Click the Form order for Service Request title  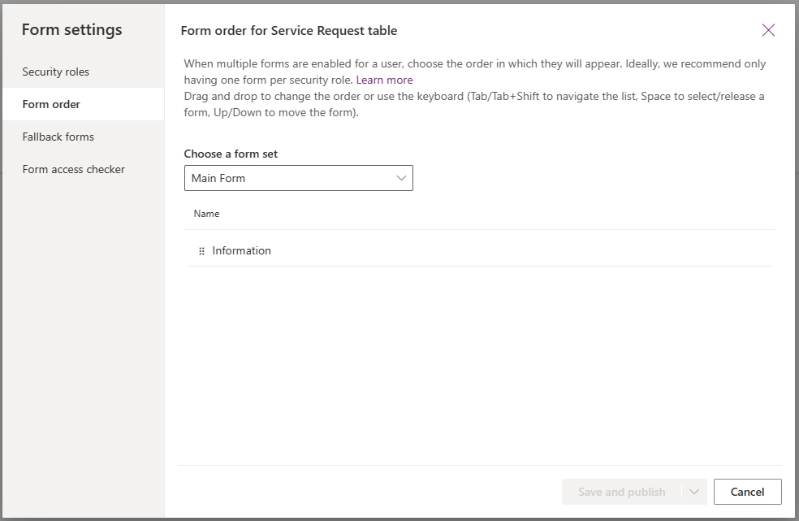coord(288,31)
